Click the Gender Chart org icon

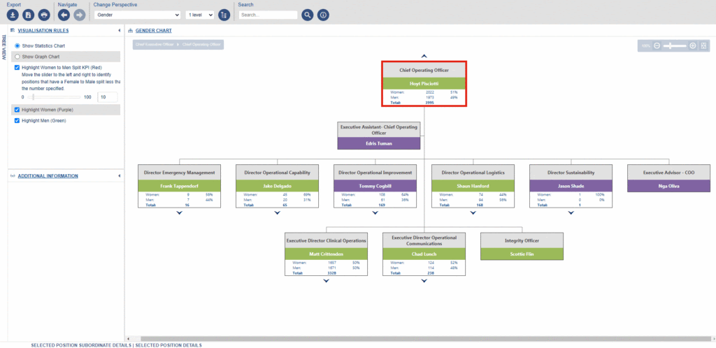point(131,31)
